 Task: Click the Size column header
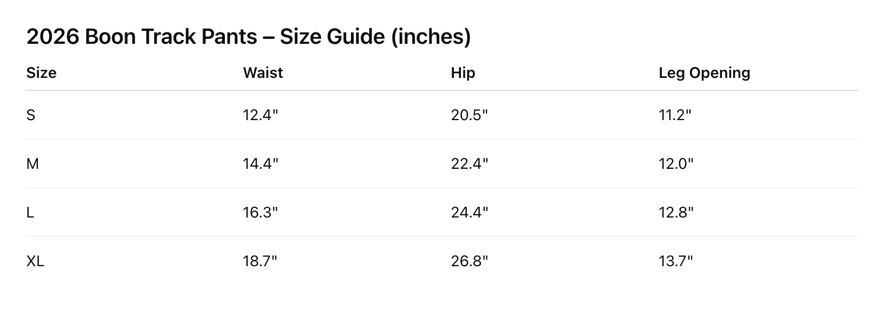click(41, 73)
